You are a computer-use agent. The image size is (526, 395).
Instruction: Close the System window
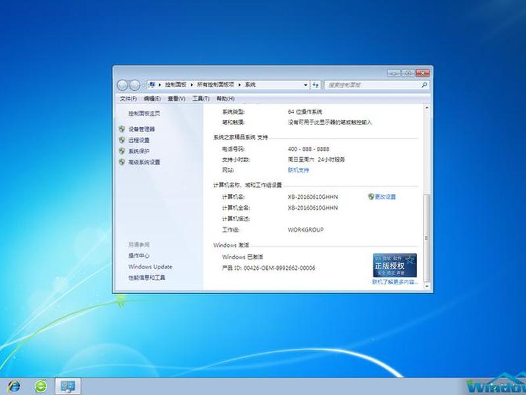(423, 73)
